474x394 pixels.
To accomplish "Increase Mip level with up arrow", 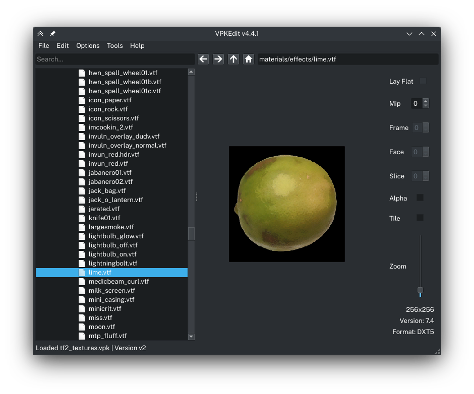I will point(426,101).
